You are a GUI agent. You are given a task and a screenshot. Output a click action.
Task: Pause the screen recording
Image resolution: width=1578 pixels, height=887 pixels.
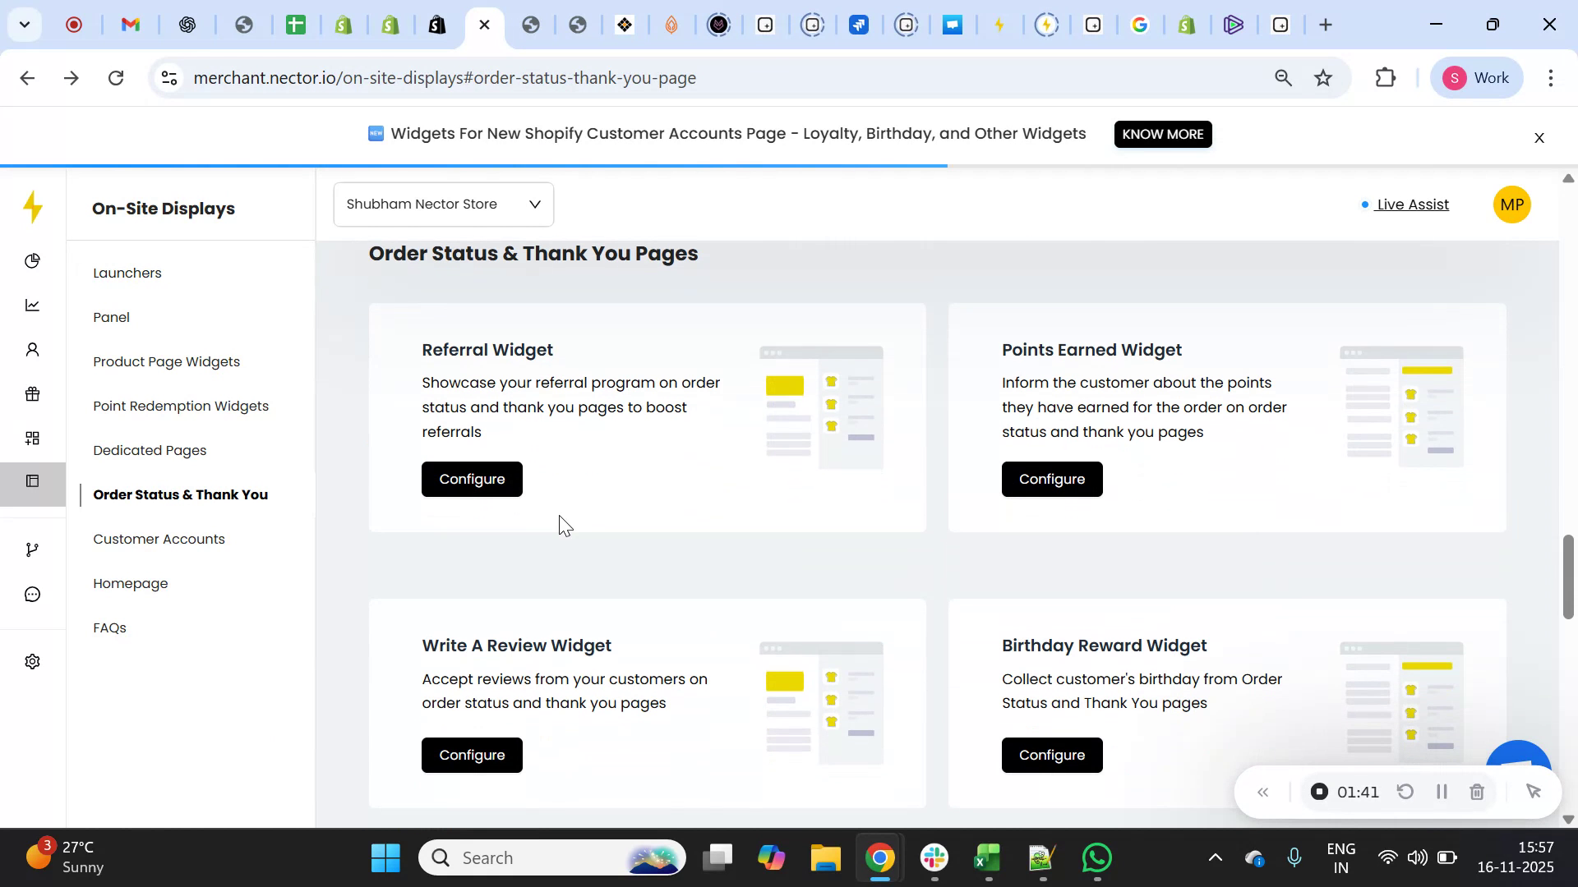point(1441,793)
